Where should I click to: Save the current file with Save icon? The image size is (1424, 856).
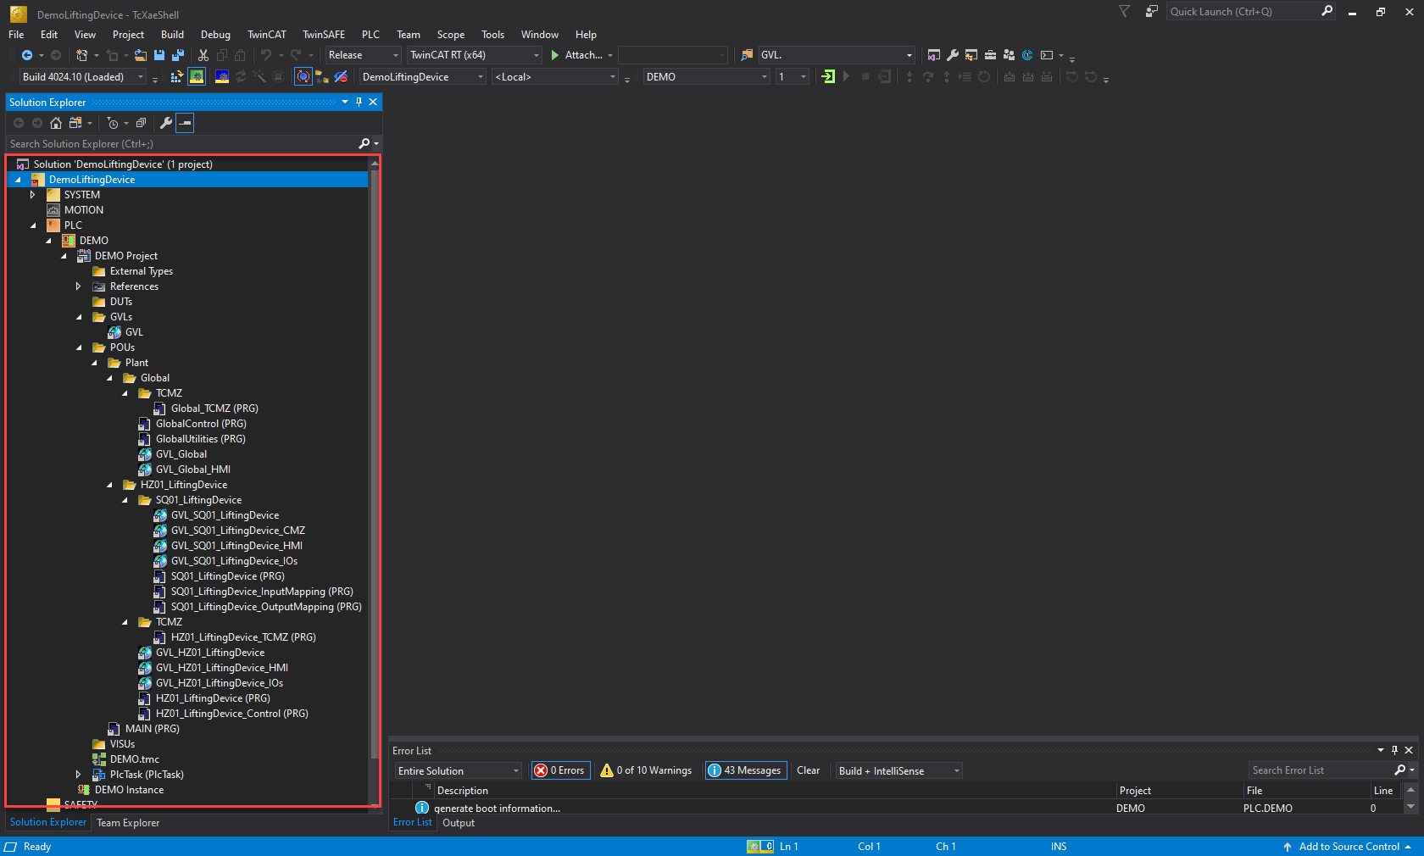coord(159,55)
